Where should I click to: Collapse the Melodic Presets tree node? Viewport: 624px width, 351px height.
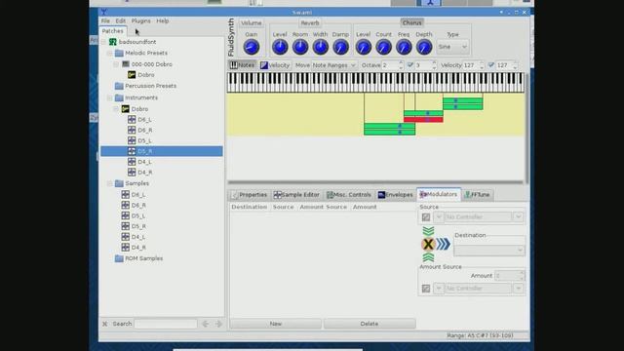click(x=109, y=53)
